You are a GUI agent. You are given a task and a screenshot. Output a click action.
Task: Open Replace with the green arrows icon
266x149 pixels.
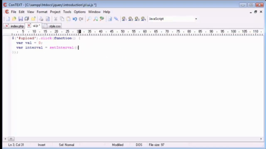pyautogui.click(x=102, y=19)
